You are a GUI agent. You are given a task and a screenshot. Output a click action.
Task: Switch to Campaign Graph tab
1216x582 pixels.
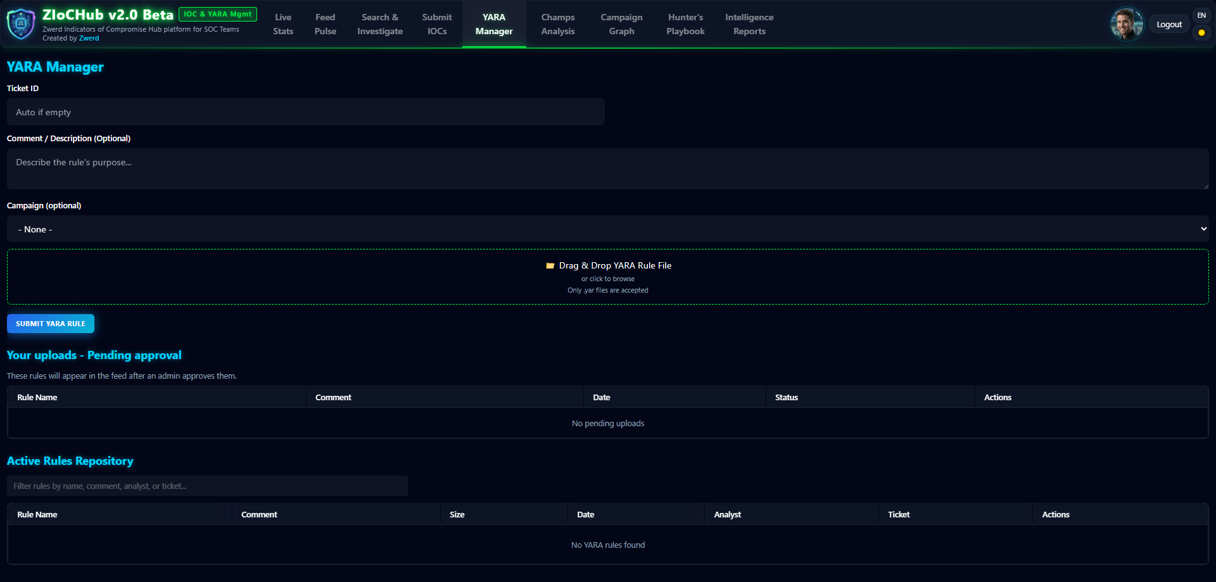[x=621, y=24]
